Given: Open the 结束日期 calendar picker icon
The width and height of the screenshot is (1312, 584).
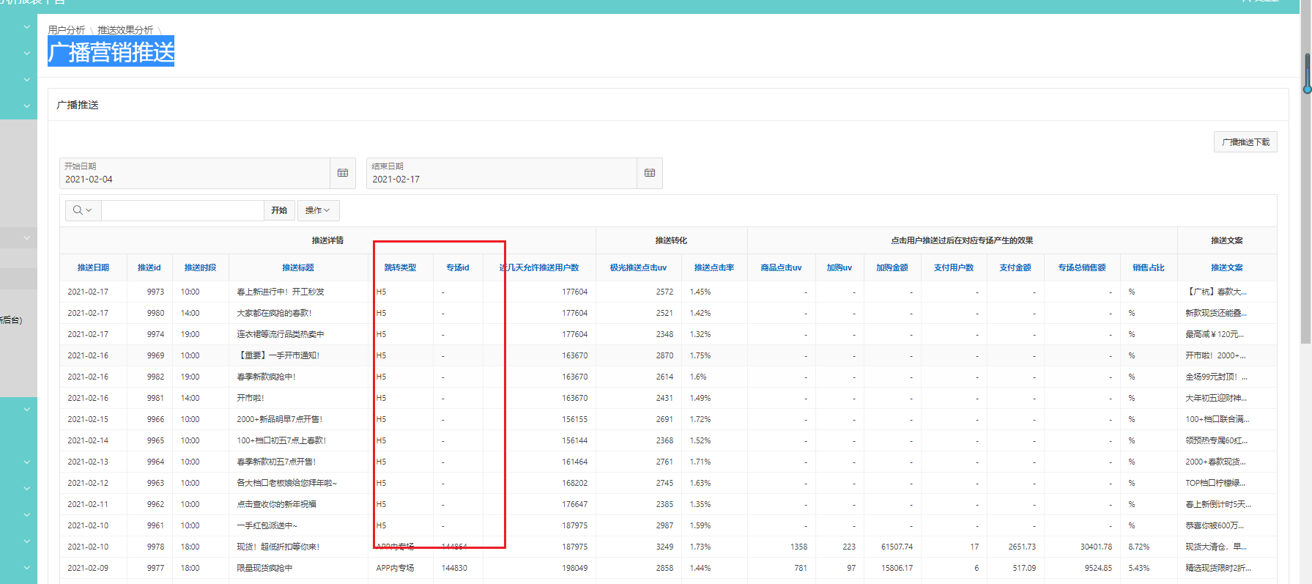Looking at the screenshot, I should pos(649,173).
